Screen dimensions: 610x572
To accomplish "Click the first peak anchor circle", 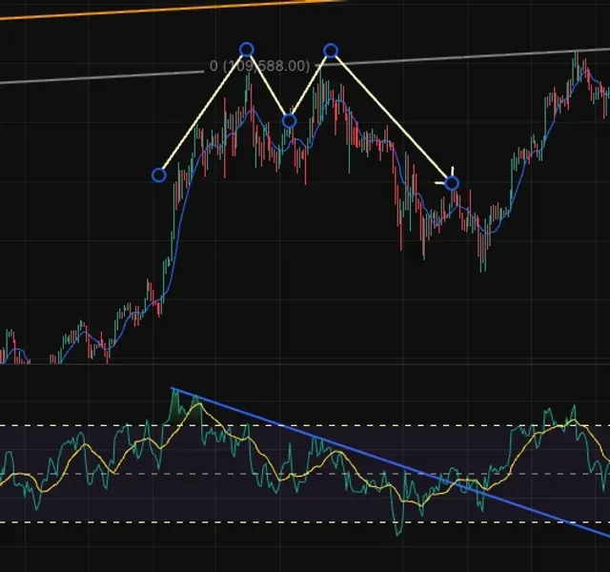I will click(247, 50).
